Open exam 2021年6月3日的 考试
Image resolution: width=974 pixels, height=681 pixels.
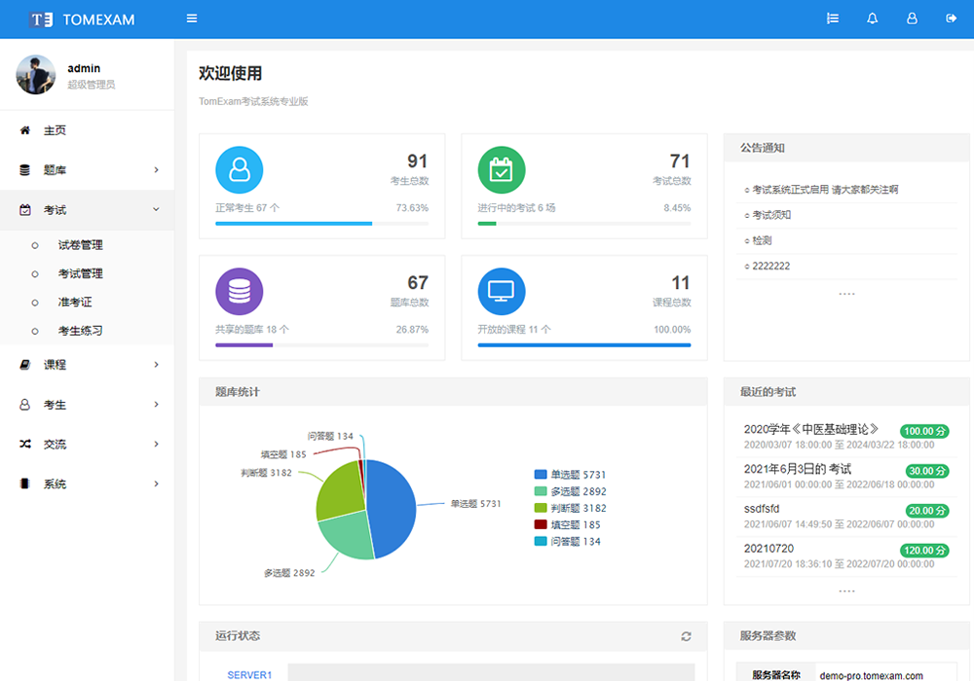[797, 469]
